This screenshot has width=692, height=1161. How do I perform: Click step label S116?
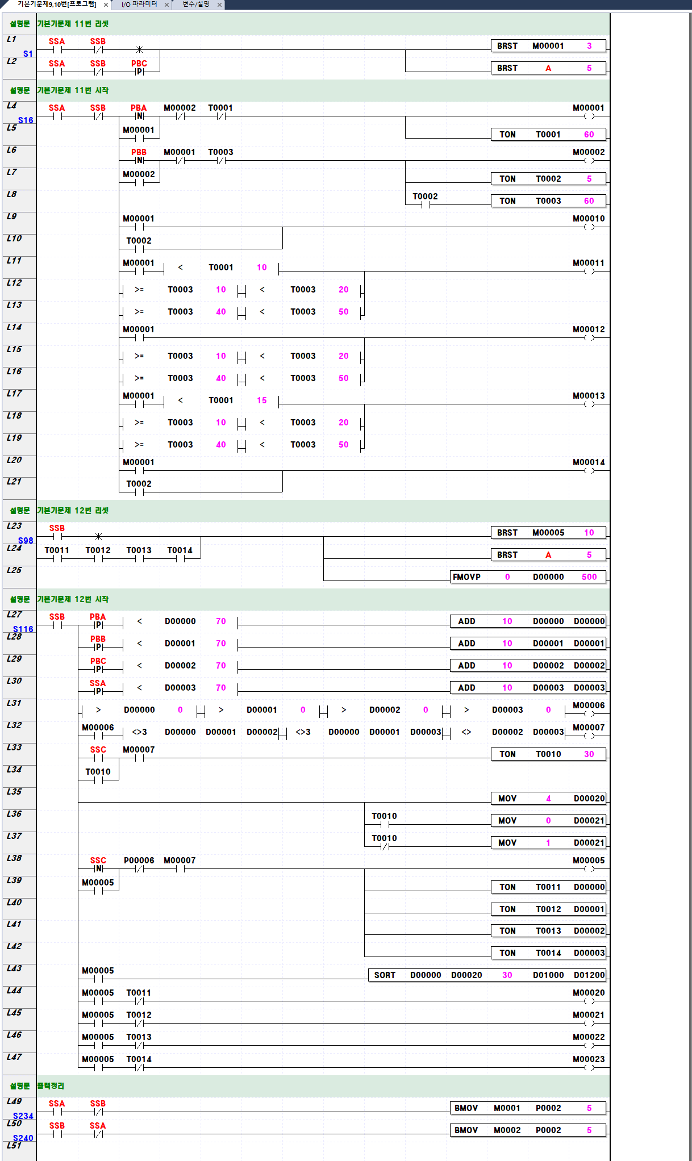point(23,629)
